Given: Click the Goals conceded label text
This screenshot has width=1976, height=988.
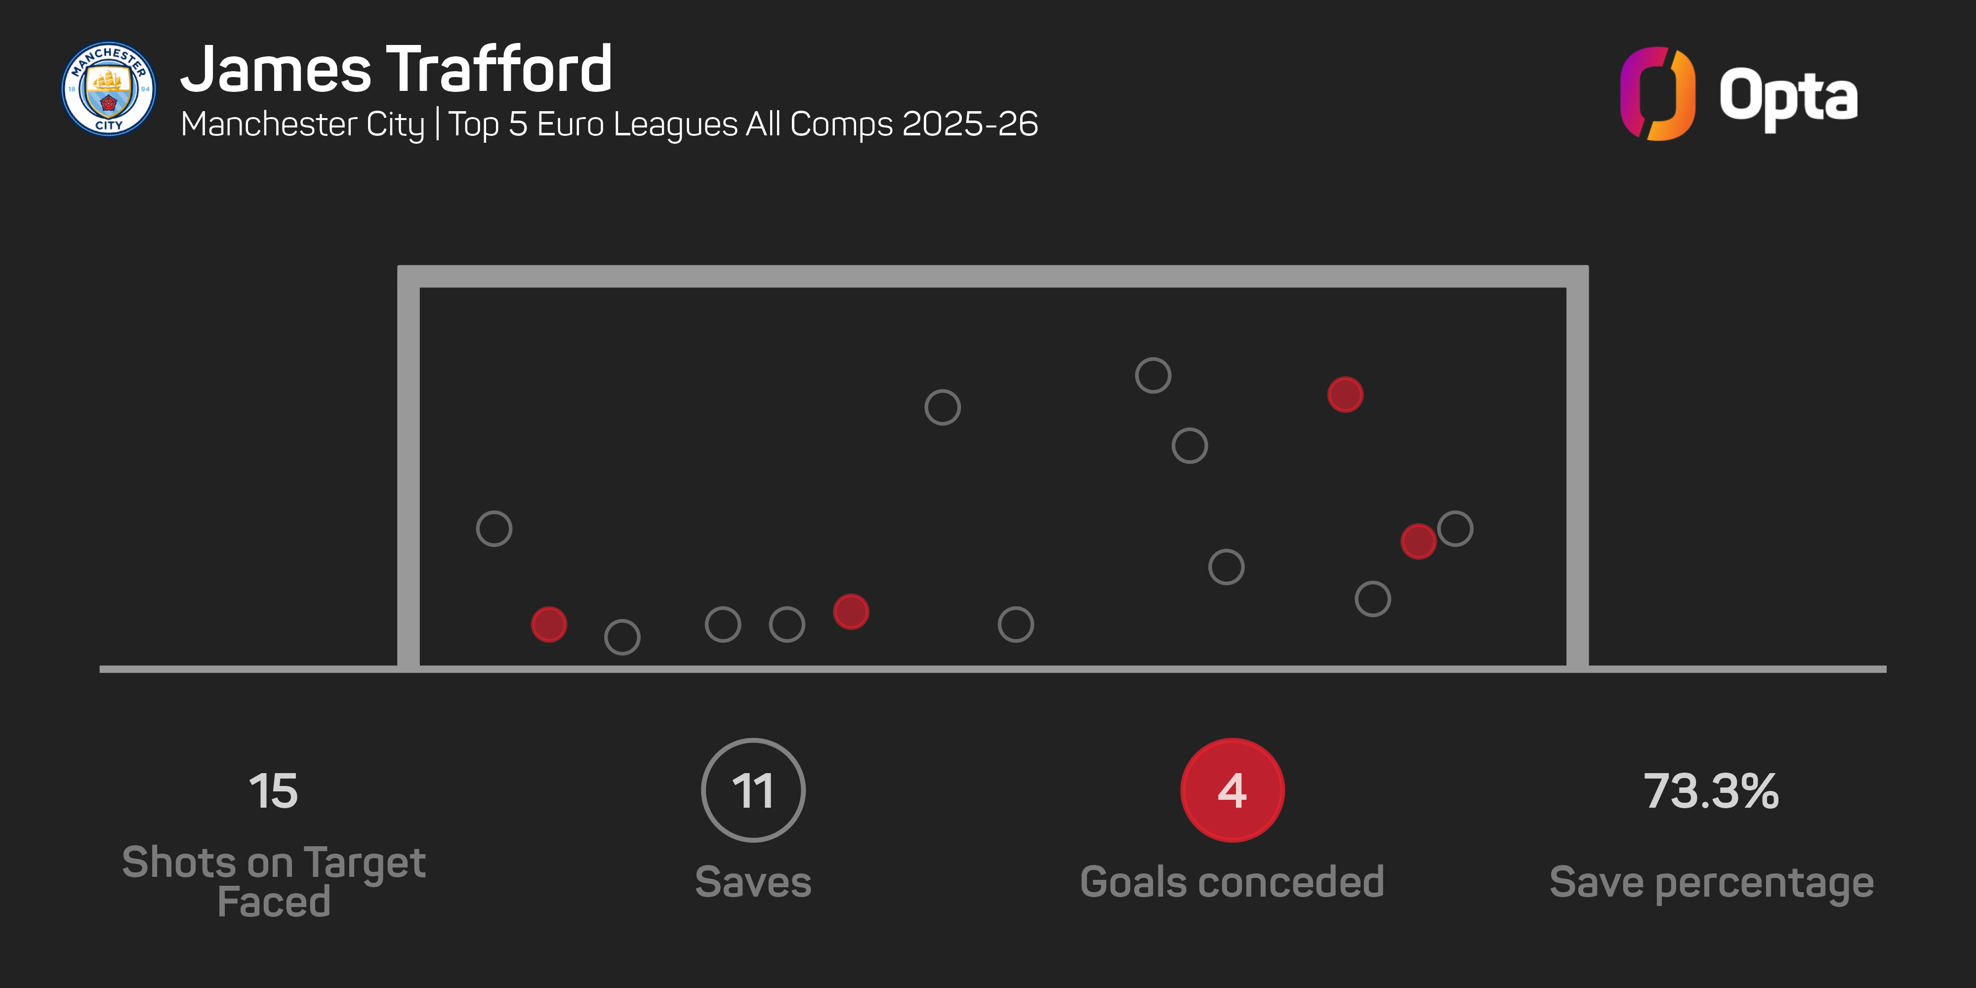Looking at the screenshot, I should pyautogui.click(x=1232, y=882).
